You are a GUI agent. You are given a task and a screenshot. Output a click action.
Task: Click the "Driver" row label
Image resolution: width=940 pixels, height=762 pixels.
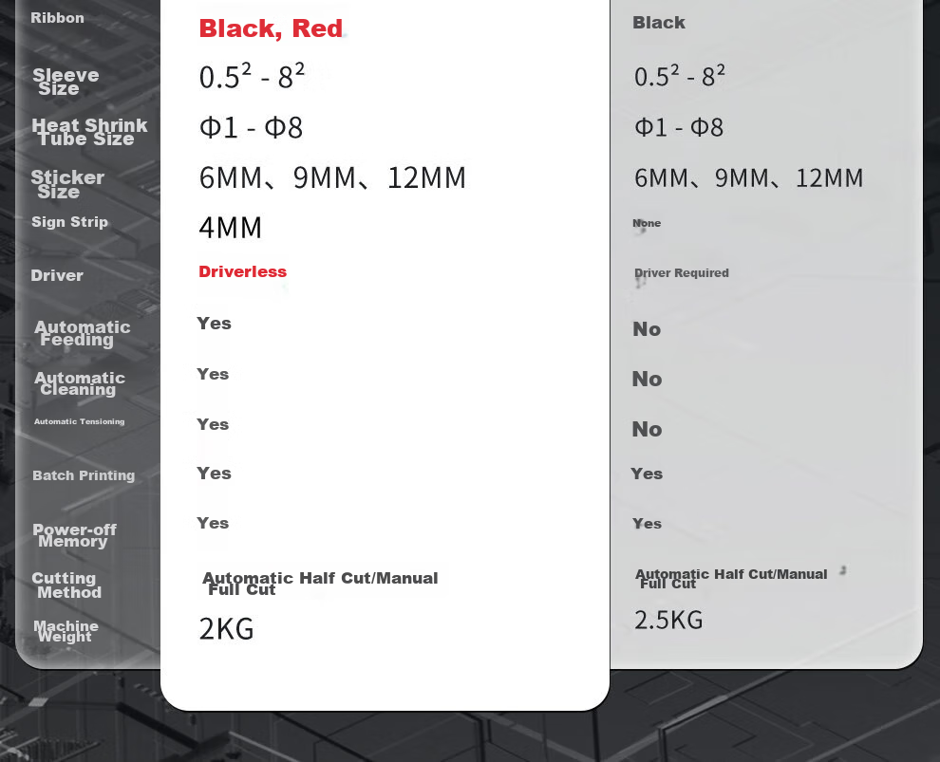57,275
